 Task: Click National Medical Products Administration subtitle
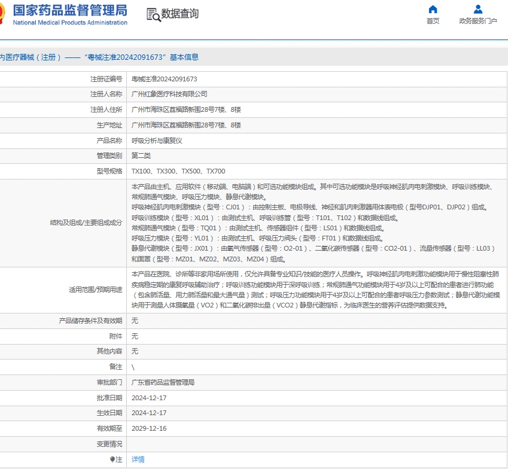coord(70,23)
